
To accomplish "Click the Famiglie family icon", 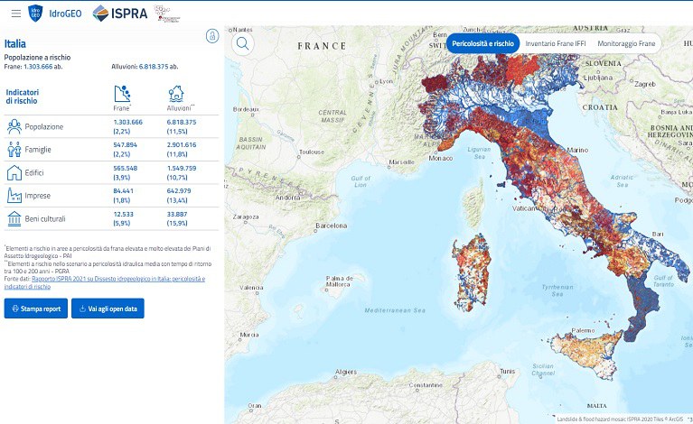I will [14, 149].
